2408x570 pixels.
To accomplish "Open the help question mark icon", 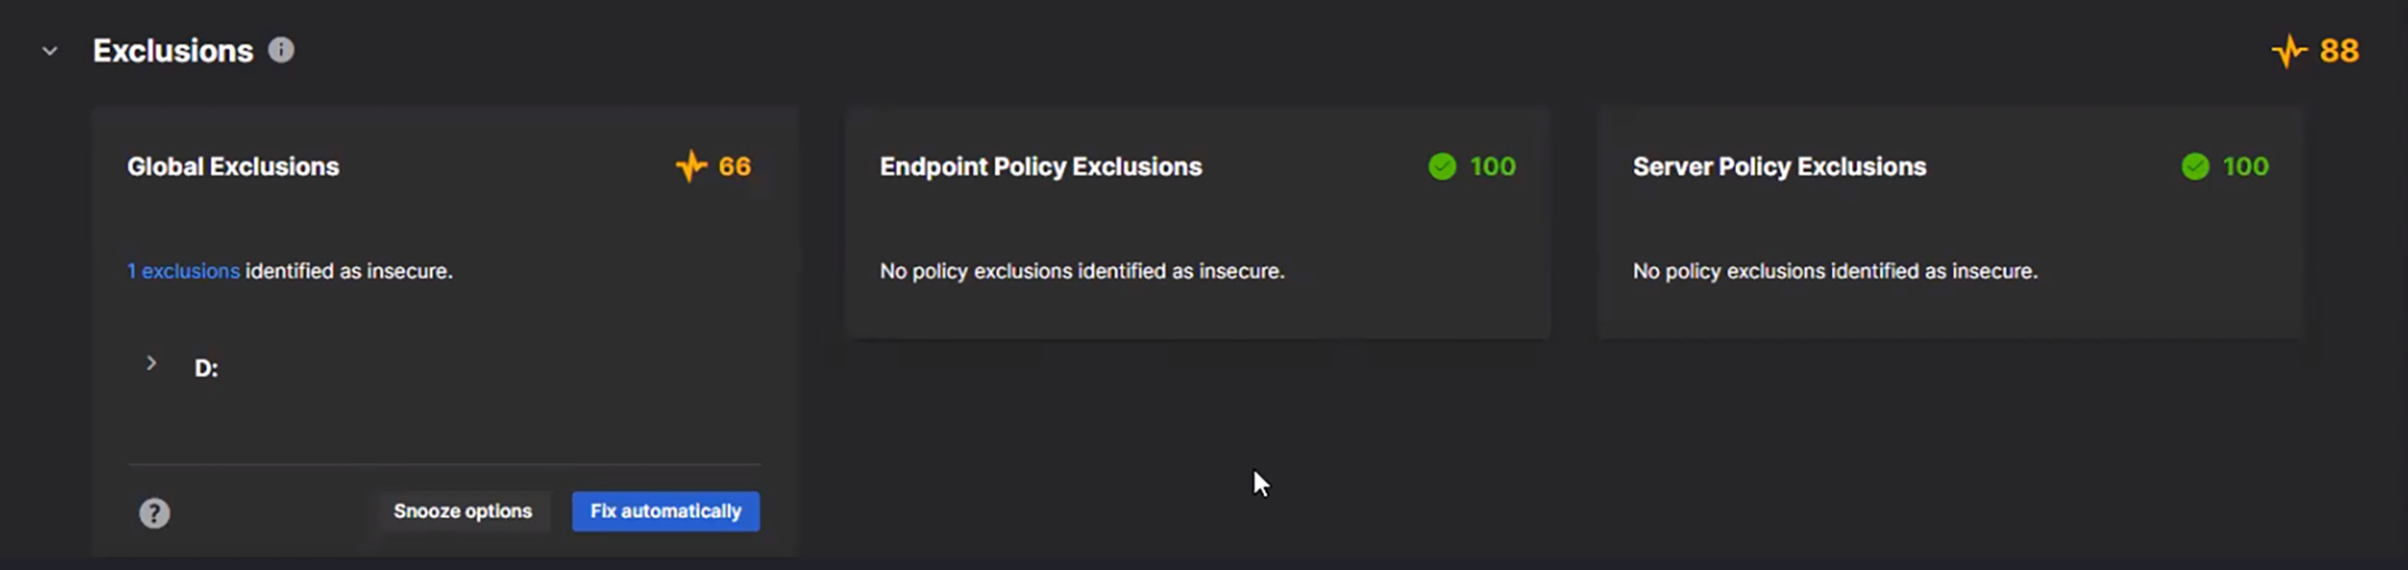I will 154,512.
